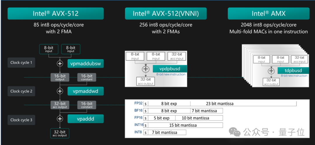Click the WeChat logo in the watermark
The height and width of the screenshot is (145, 315).
(235, 132)
